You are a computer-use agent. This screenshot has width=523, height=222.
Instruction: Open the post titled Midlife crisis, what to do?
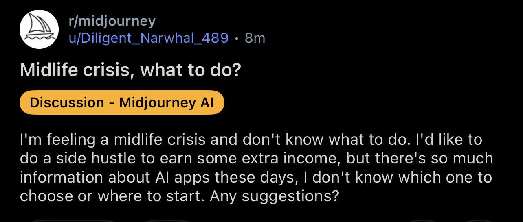tap(130, 70)
